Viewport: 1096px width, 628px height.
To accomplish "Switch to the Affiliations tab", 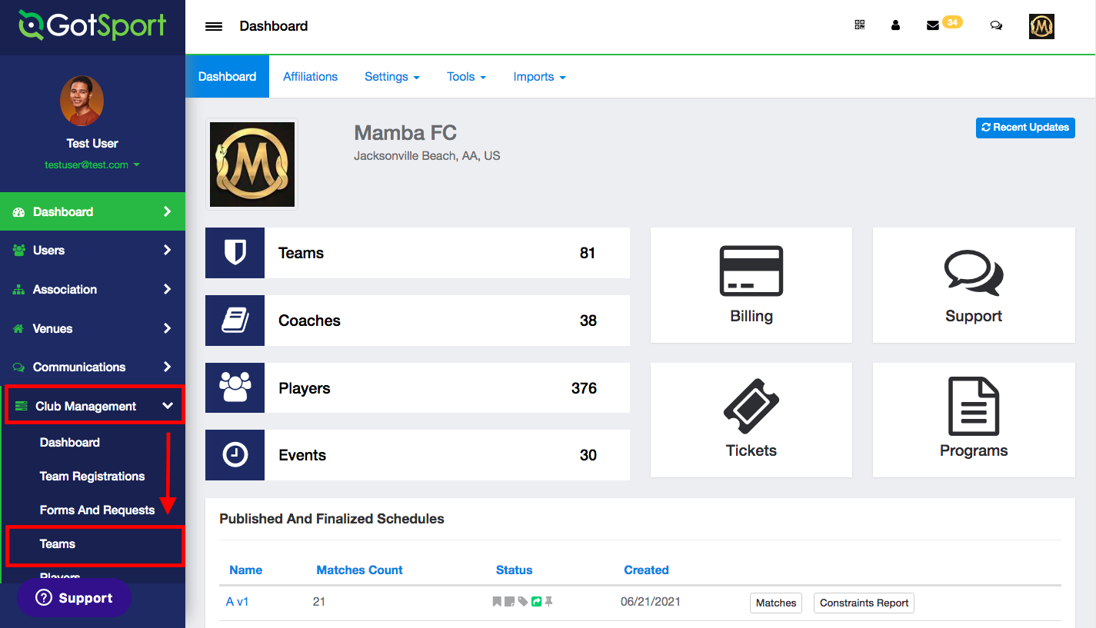I will click(310, 77).
